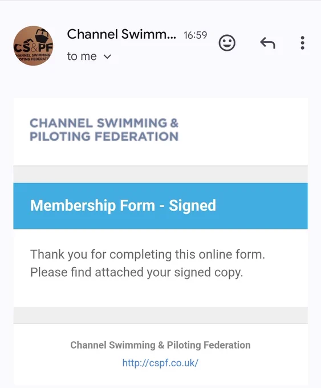The height and width of the screenshot is (388, 321).
Task: Click the boat graphic in the sender avatar
Action: click(x=41, y=35)
